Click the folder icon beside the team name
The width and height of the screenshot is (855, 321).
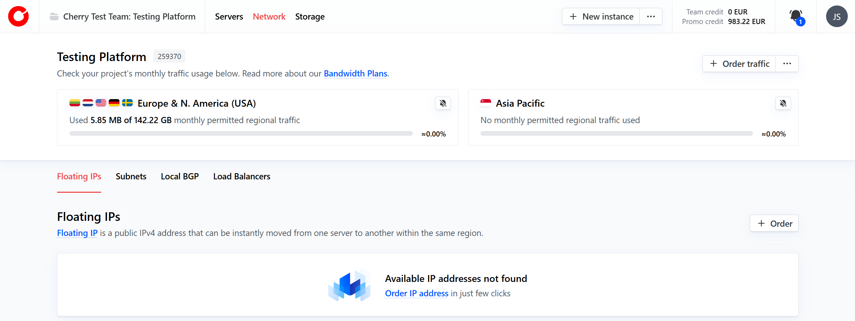[54, 16]
